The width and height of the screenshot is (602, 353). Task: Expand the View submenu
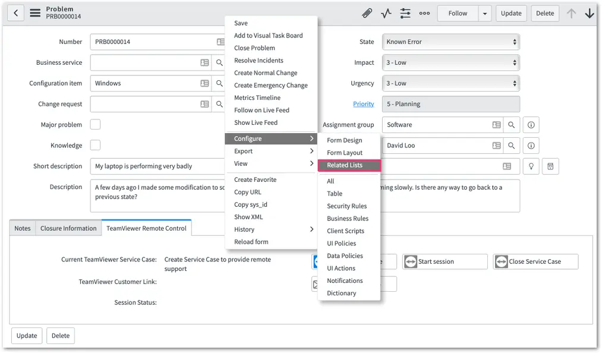point(271,163)
